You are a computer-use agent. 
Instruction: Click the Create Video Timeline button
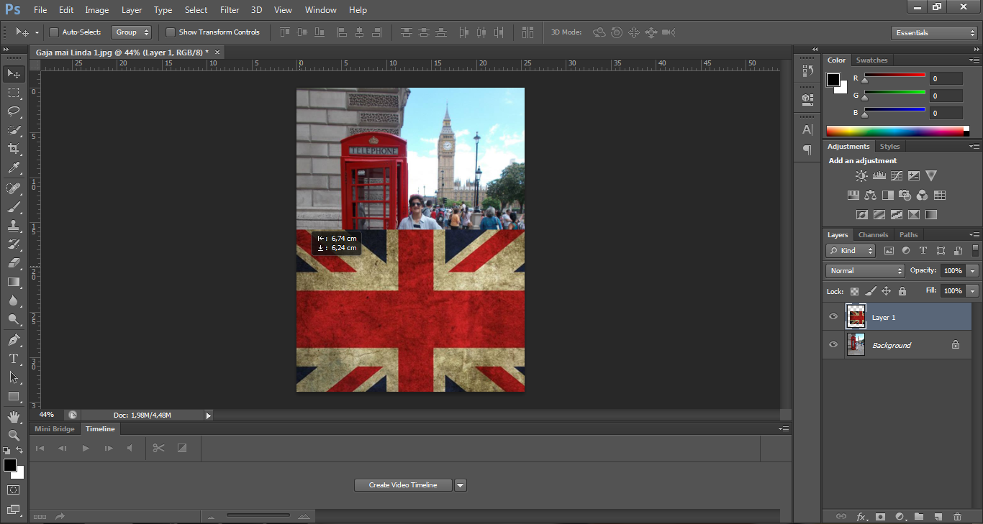point(403,485)
